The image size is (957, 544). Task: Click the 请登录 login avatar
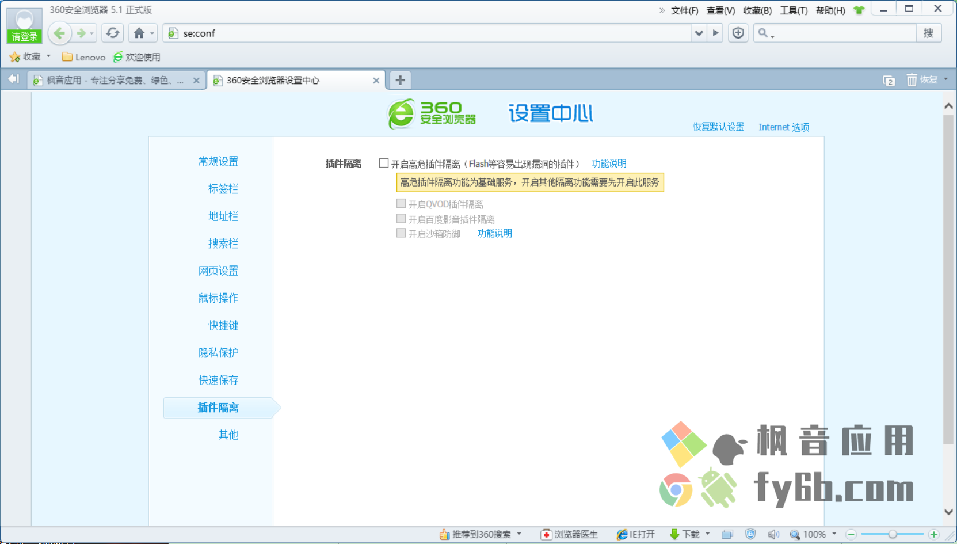pos(24,25)
